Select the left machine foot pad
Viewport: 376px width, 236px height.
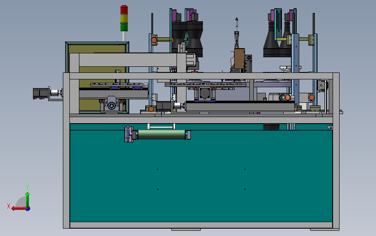(x=186, y=229)
